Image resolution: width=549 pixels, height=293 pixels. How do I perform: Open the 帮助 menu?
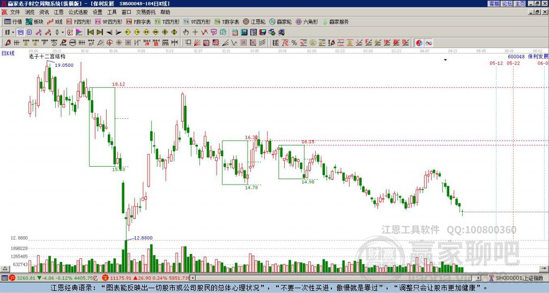[x=165, y=12]
